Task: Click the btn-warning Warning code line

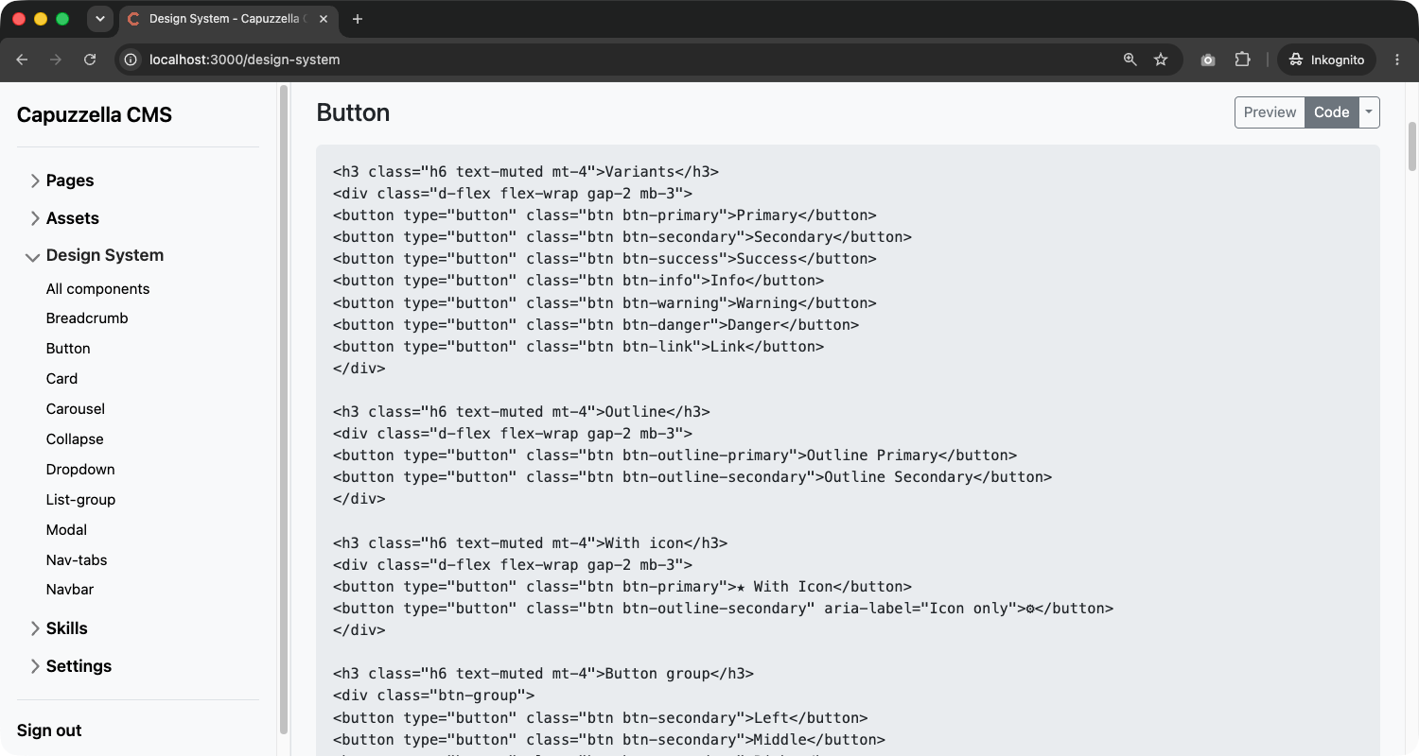Action: (604, 303)
